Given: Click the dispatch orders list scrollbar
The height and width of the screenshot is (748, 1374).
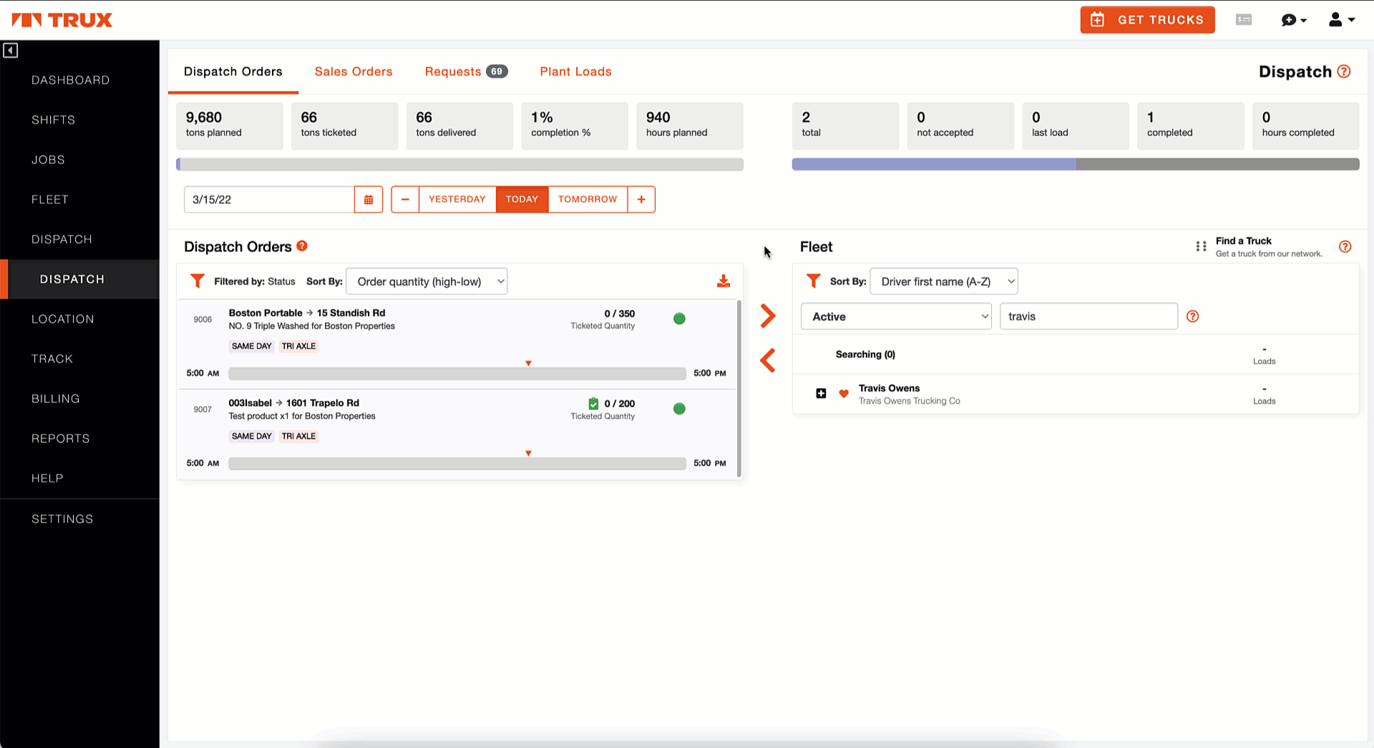Looking at the screenshot, I should coord(739,389).
